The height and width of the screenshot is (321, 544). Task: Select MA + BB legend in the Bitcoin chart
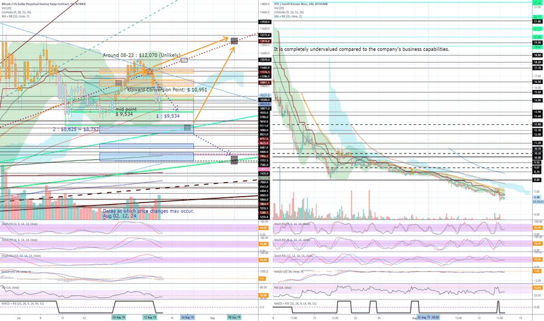pos(15,16)
